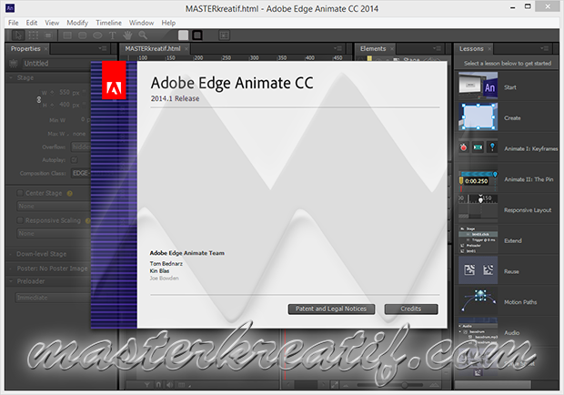Screen dimensions: 564x395
Task: Enable the Center Stage checkbox
Action: pyautogui.click(x=20, y=193)
